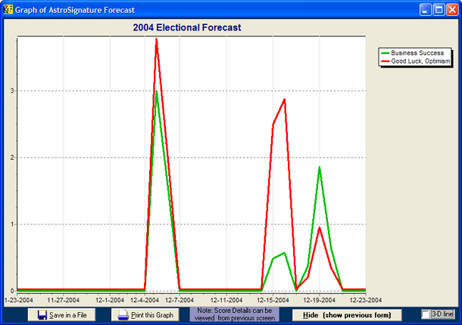Maximize the AstroSignature Forecast graph window

438,10
